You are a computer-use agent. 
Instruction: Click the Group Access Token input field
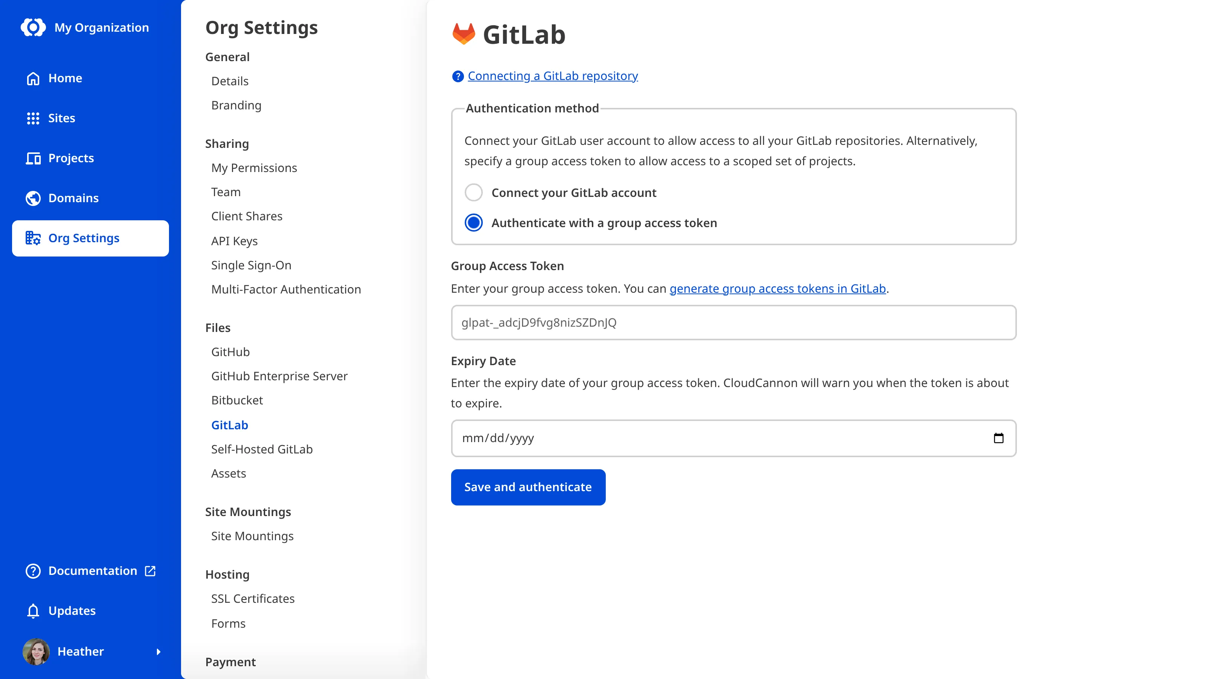[x=733, y=323]
